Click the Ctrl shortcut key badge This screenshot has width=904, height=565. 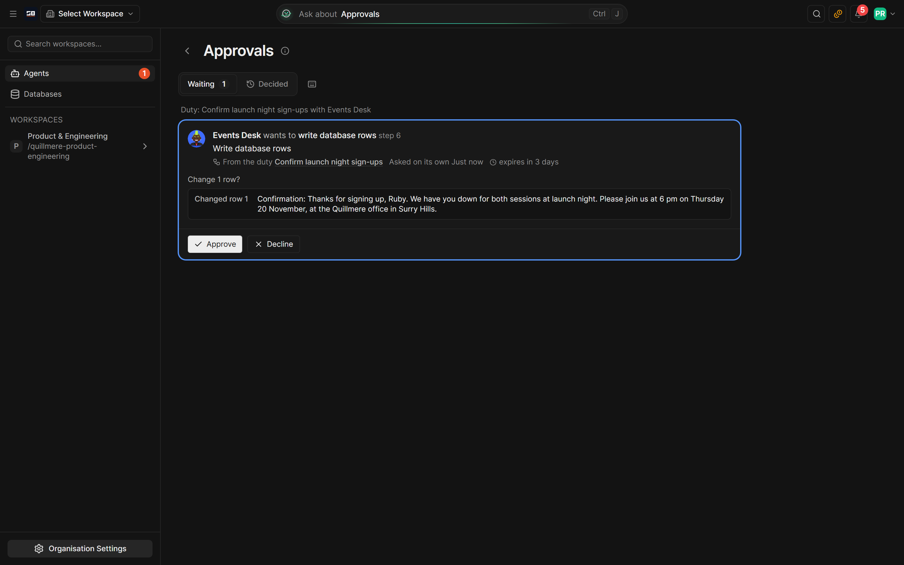599,14
